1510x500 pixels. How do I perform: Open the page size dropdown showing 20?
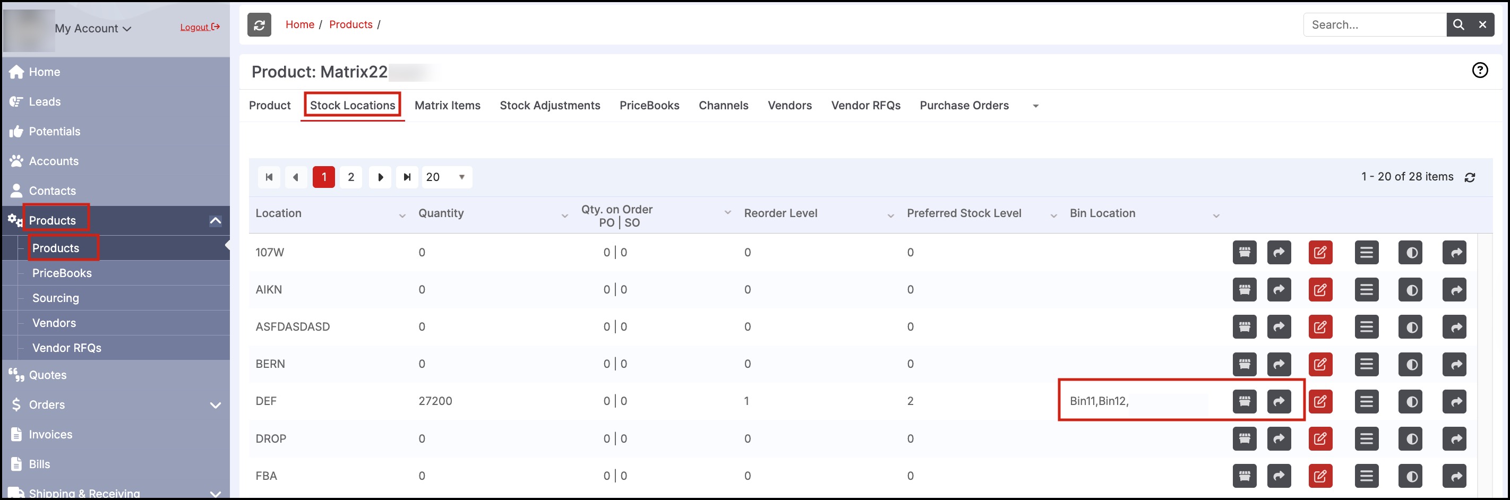click(447, 177)
